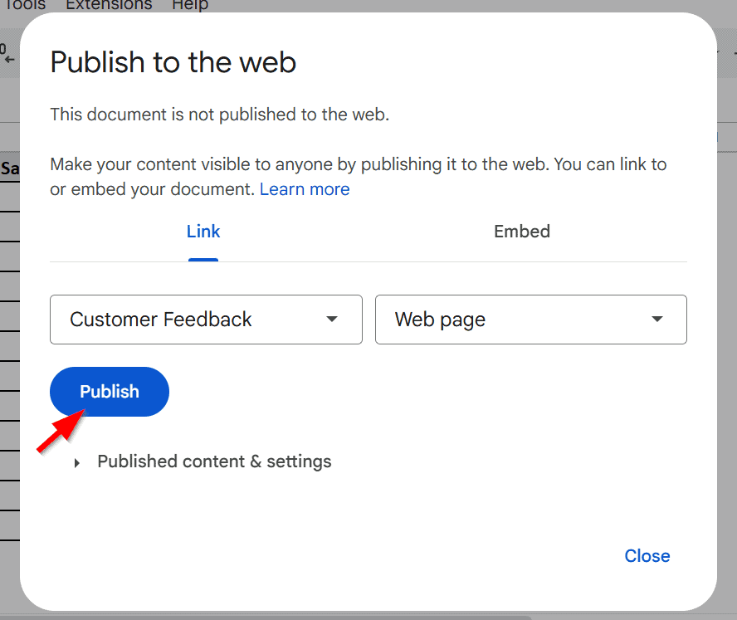Click the blue underline below the Link tab

click(x=203, y=260)
